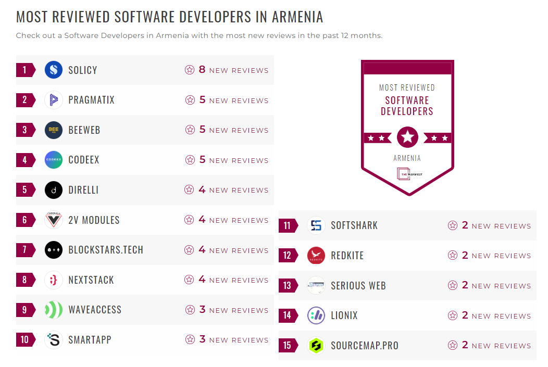This screenshot has height=367, width=548.
Task: Click the Blockstars.tech logo
Action: (x=53, y=250)
